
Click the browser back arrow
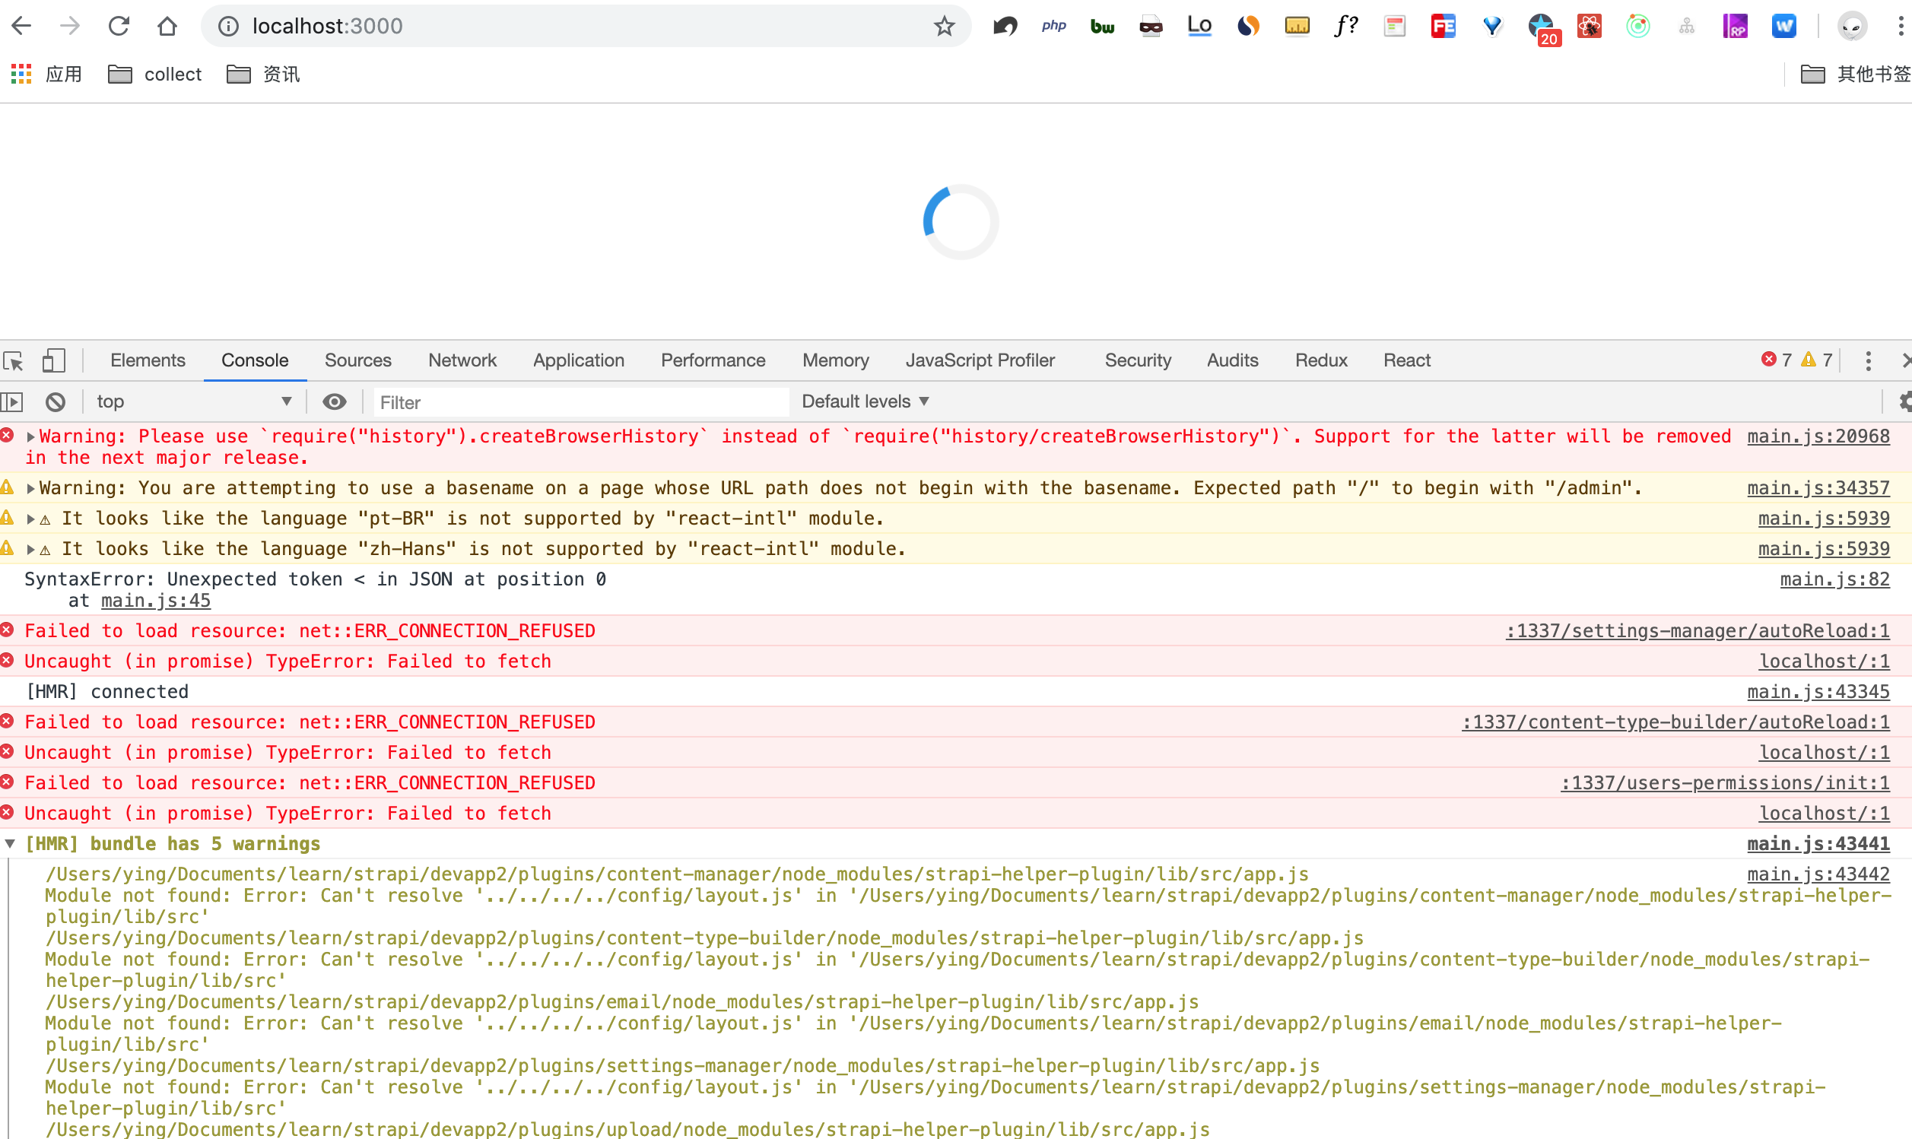point(21,26)
